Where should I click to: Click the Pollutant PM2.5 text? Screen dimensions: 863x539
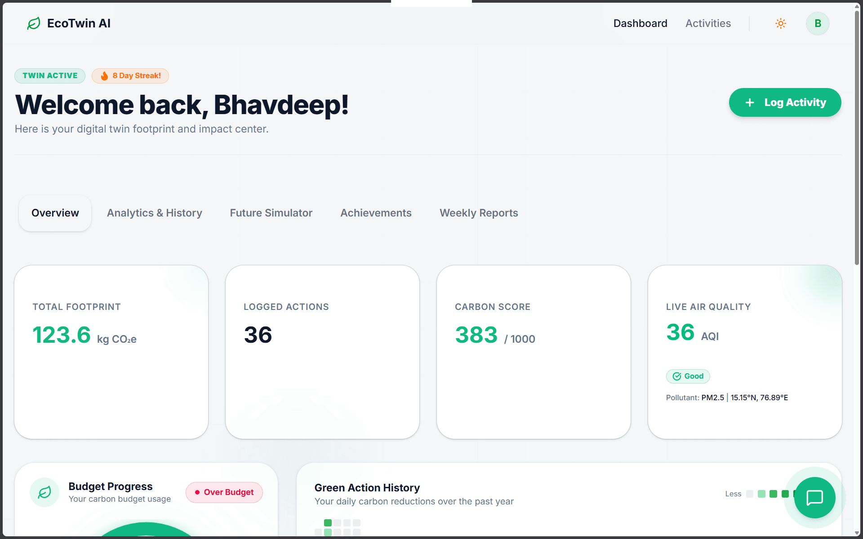(x=695, y=398)
